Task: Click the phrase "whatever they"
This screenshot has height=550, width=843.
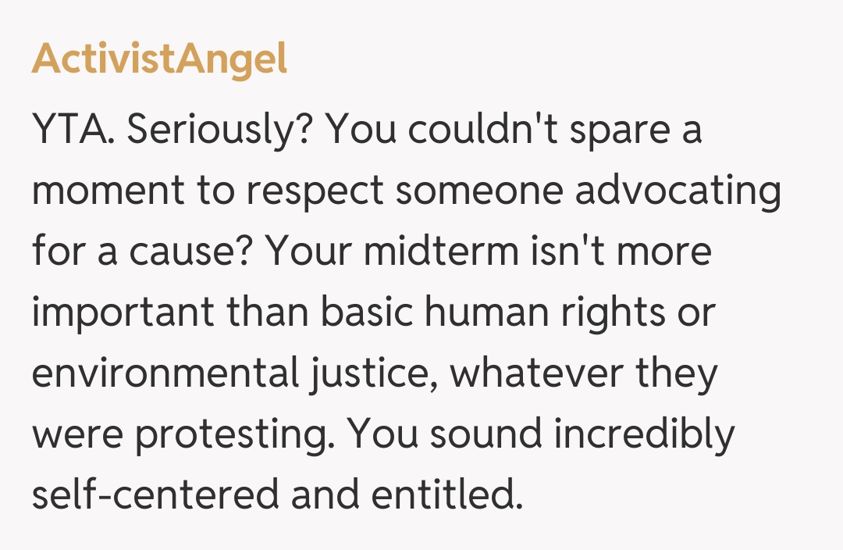Action: click(x=584, y=374)
